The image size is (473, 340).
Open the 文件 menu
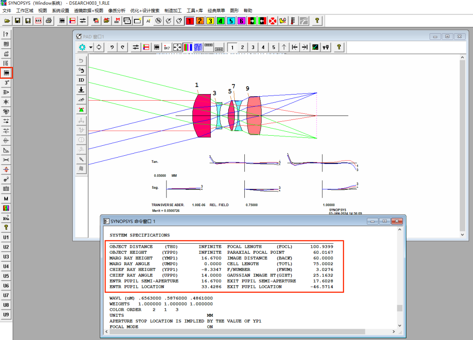[7, 11]
